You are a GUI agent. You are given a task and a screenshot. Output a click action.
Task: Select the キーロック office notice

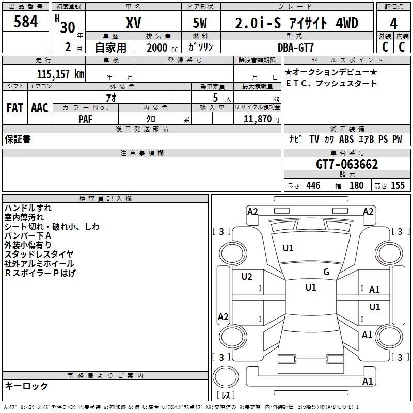pyautogui.click(x=26, y=386)
